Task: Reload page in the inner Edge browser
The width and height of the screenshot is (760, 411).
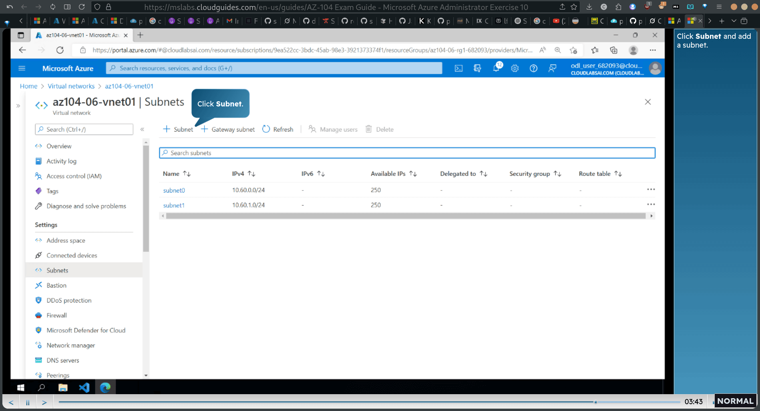Action: click(60, 50)
